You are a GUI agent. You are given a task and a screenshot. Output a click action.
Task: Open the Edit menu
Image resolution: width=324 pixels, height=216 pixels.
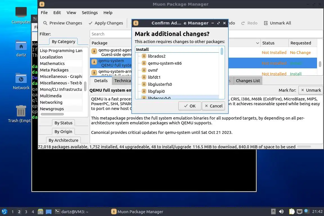pyautogui.click(x=57, y=13)
